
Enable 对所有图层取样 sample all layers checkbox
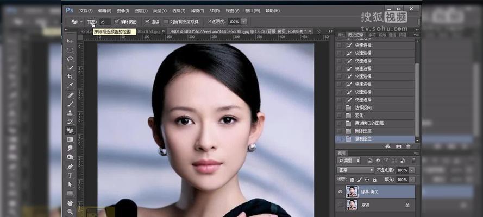point(166,22)
